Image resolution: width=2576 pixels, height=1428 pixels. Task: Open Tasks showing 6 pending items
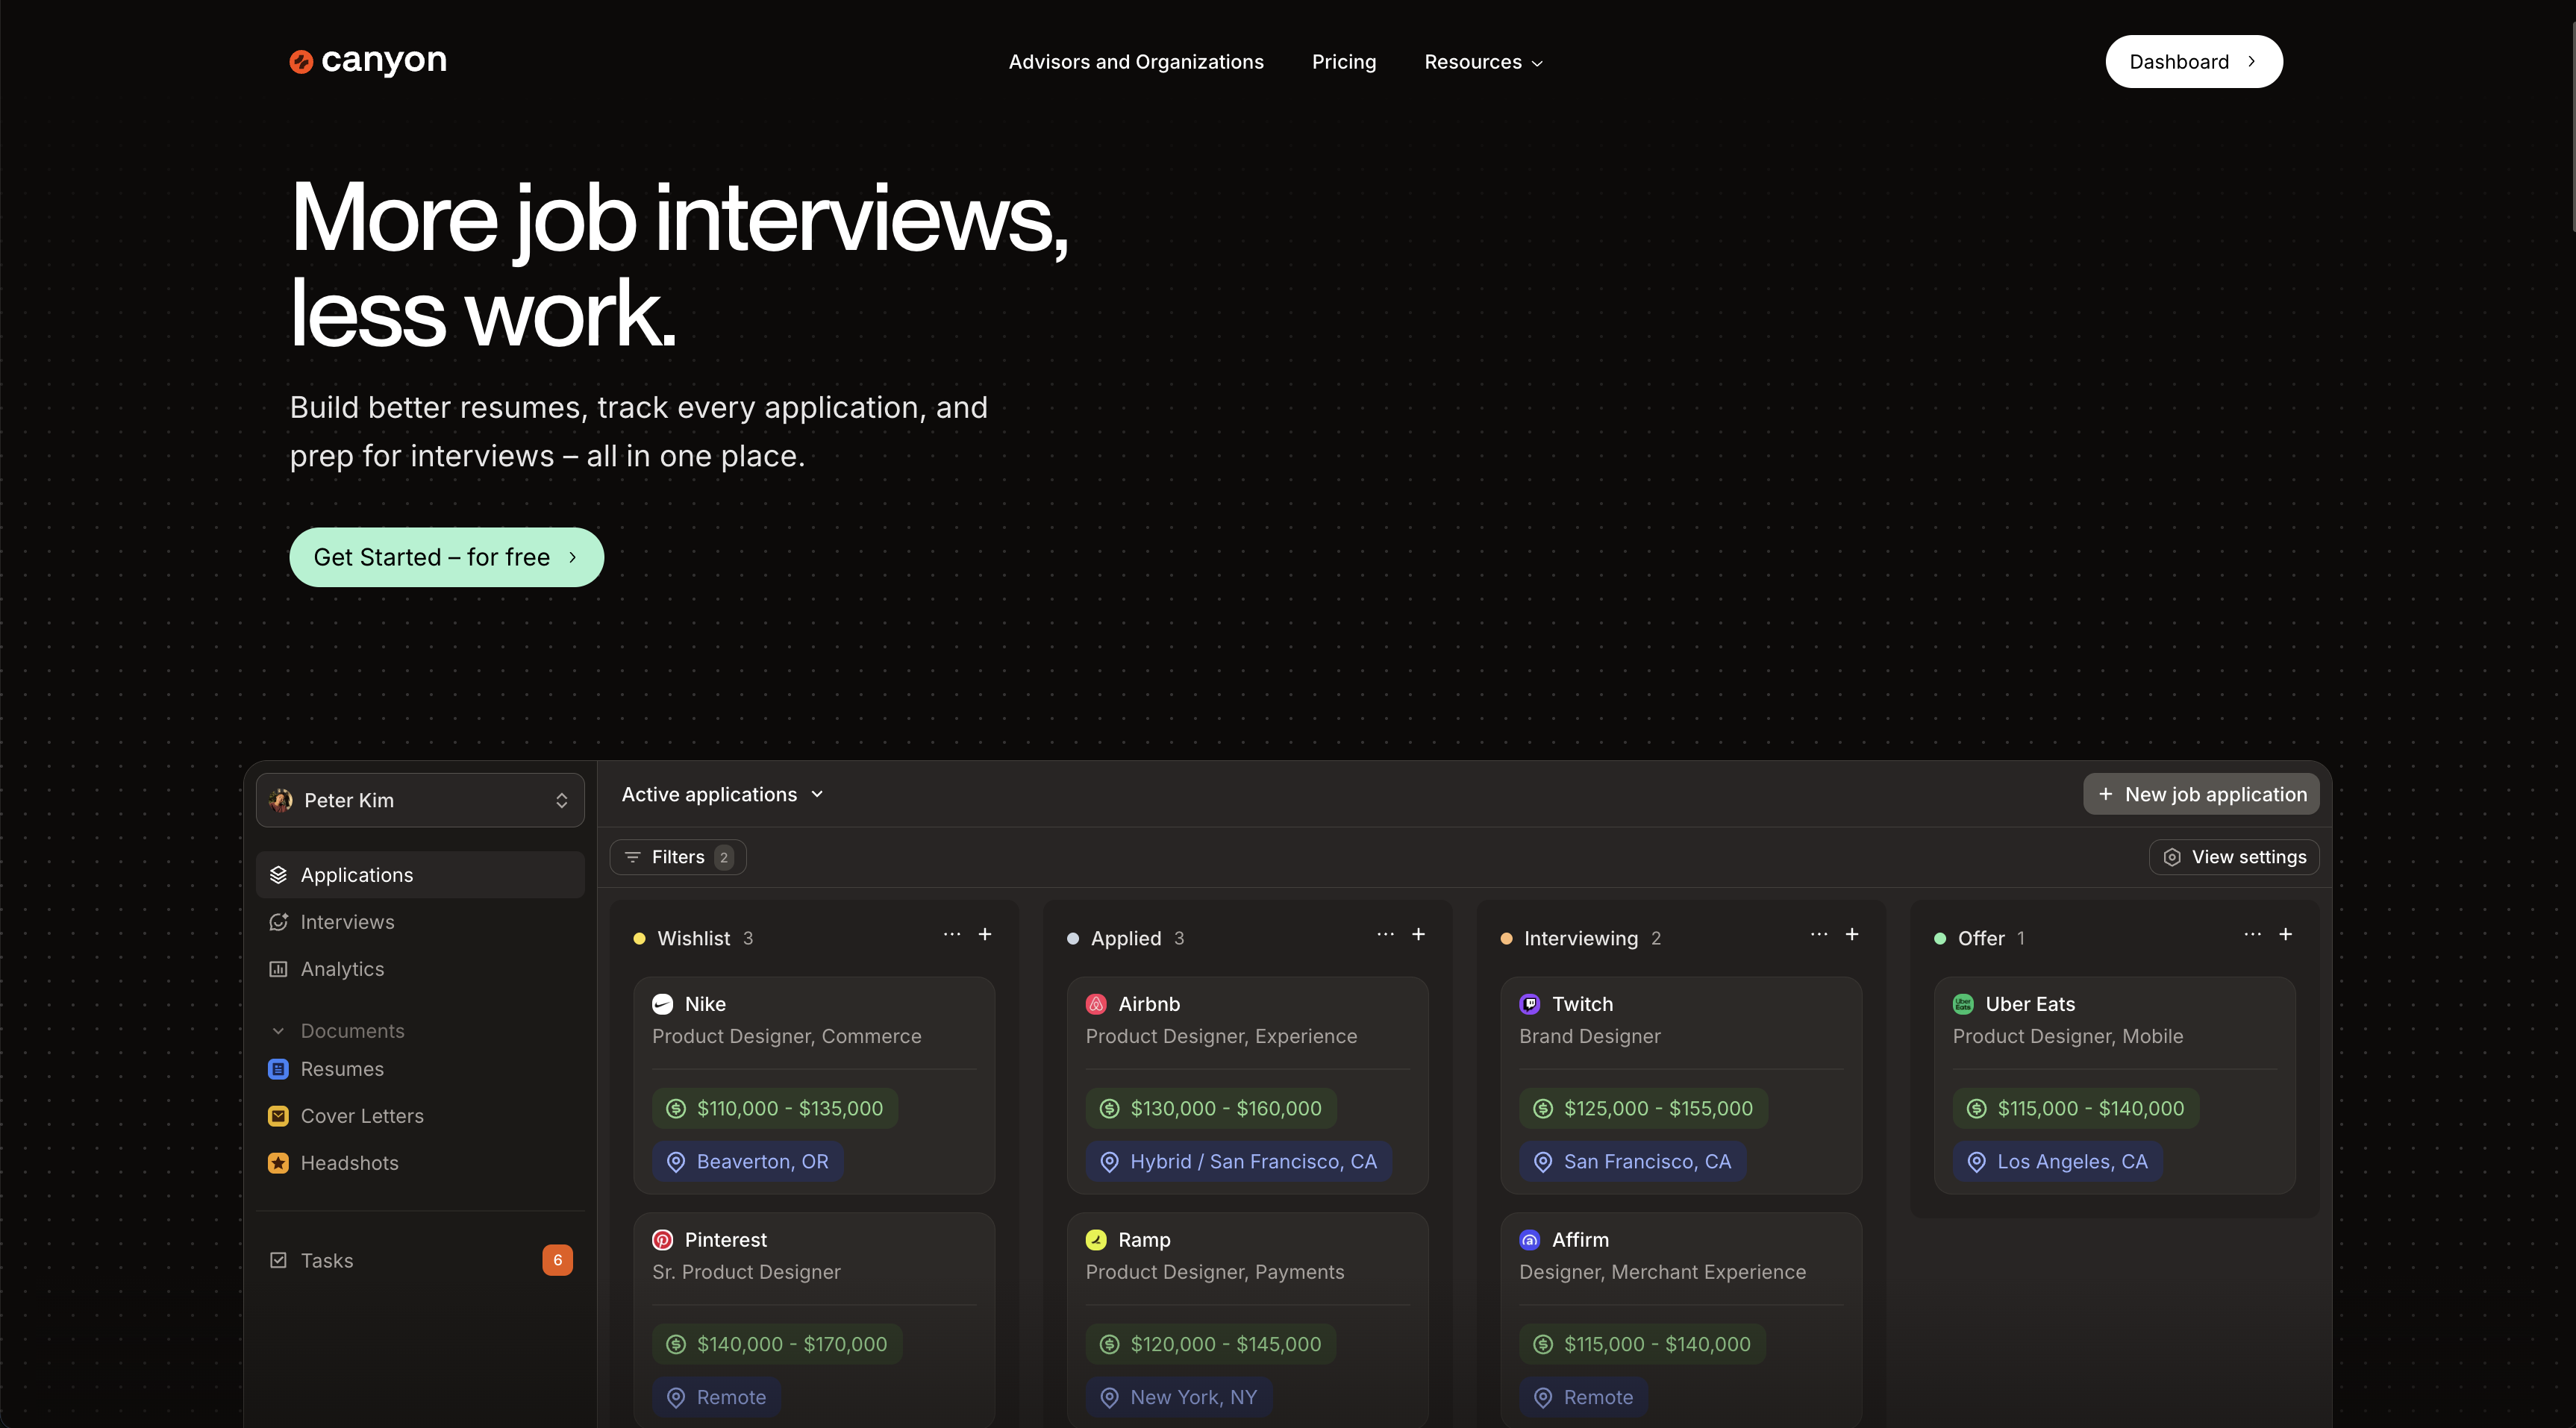[x=326, y=1260]
